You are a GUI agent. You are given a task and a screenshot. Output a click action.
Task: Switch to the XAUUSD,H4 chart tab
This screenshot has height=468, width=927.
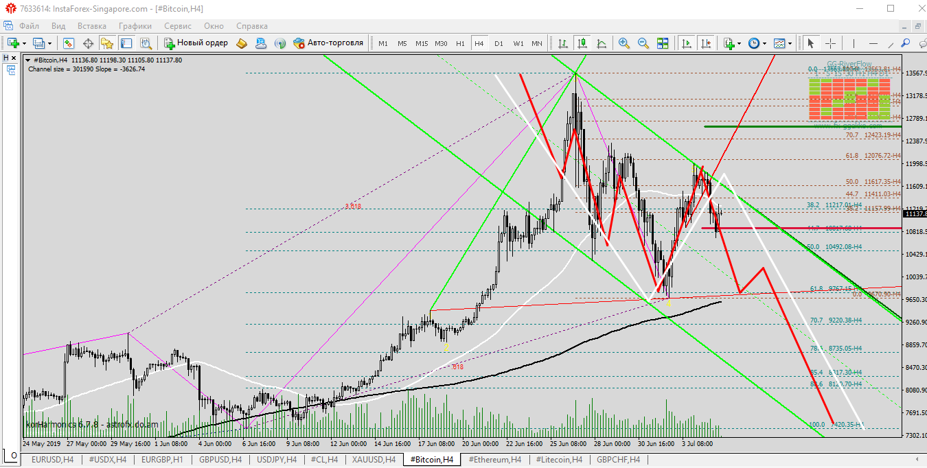pos(373,460)
